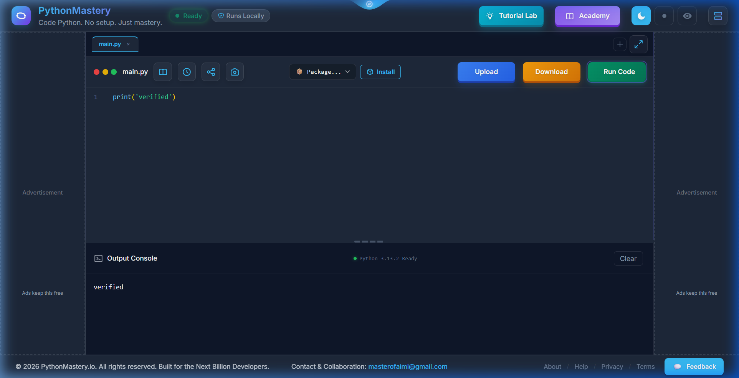Open the Academy section
The width and height of the screenshot is (739, 378).
[587, 16]
